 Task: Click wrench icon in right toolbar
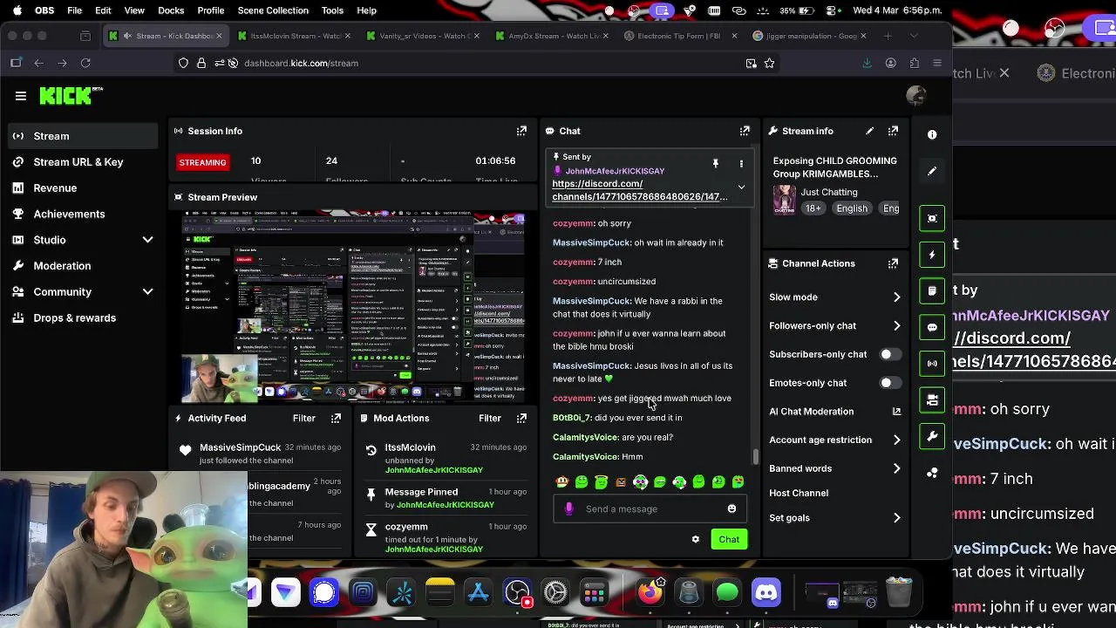(x=932, y=436)
